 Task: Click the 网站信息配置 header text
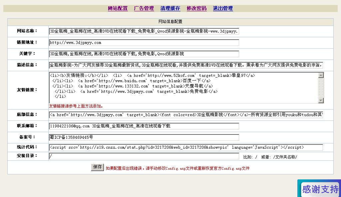(x=170, y=22)
